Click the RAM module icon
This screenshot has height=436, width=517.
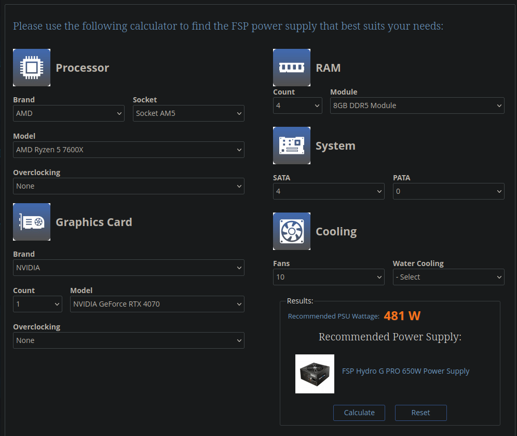tap(292, 68)
